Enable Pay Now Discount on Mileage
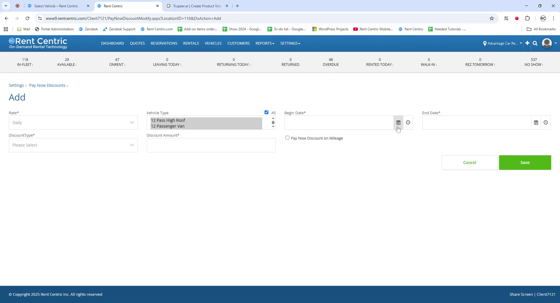The width and height of the screenshot is (560, 303). tap(287, 138)
